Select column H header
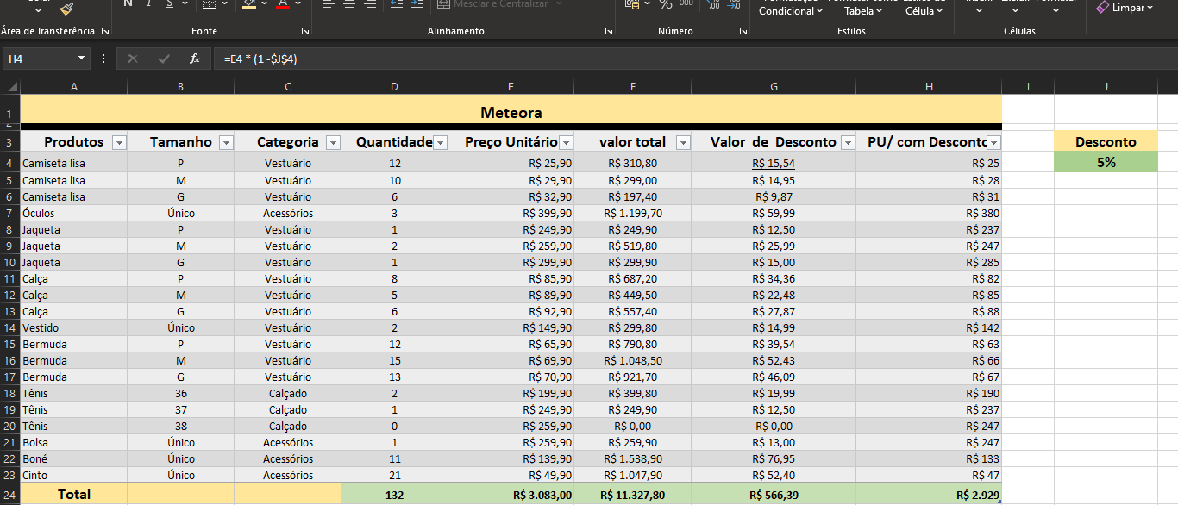This screenshot has width=1178, height=505. 928,86
